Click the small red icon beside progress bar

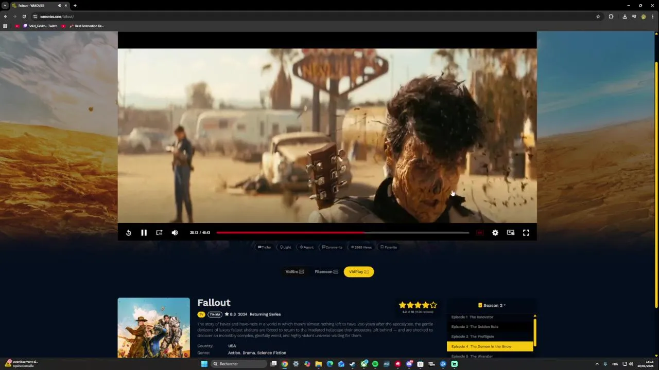coord(480,233)
